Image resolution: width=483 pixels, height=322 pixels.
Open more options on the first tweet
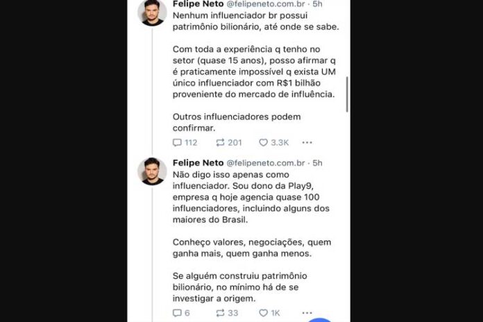307,142
